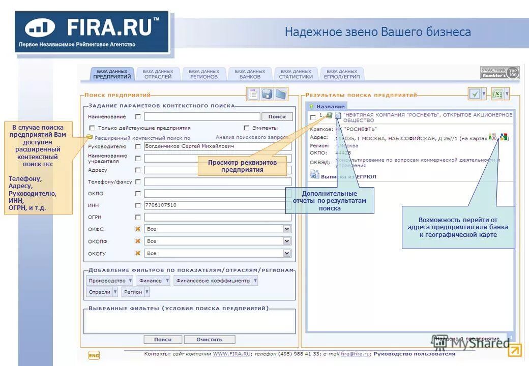Click the FIRA.RU logo
The width and height of the screenshot is (529, 366).
[x=92, y=32]
